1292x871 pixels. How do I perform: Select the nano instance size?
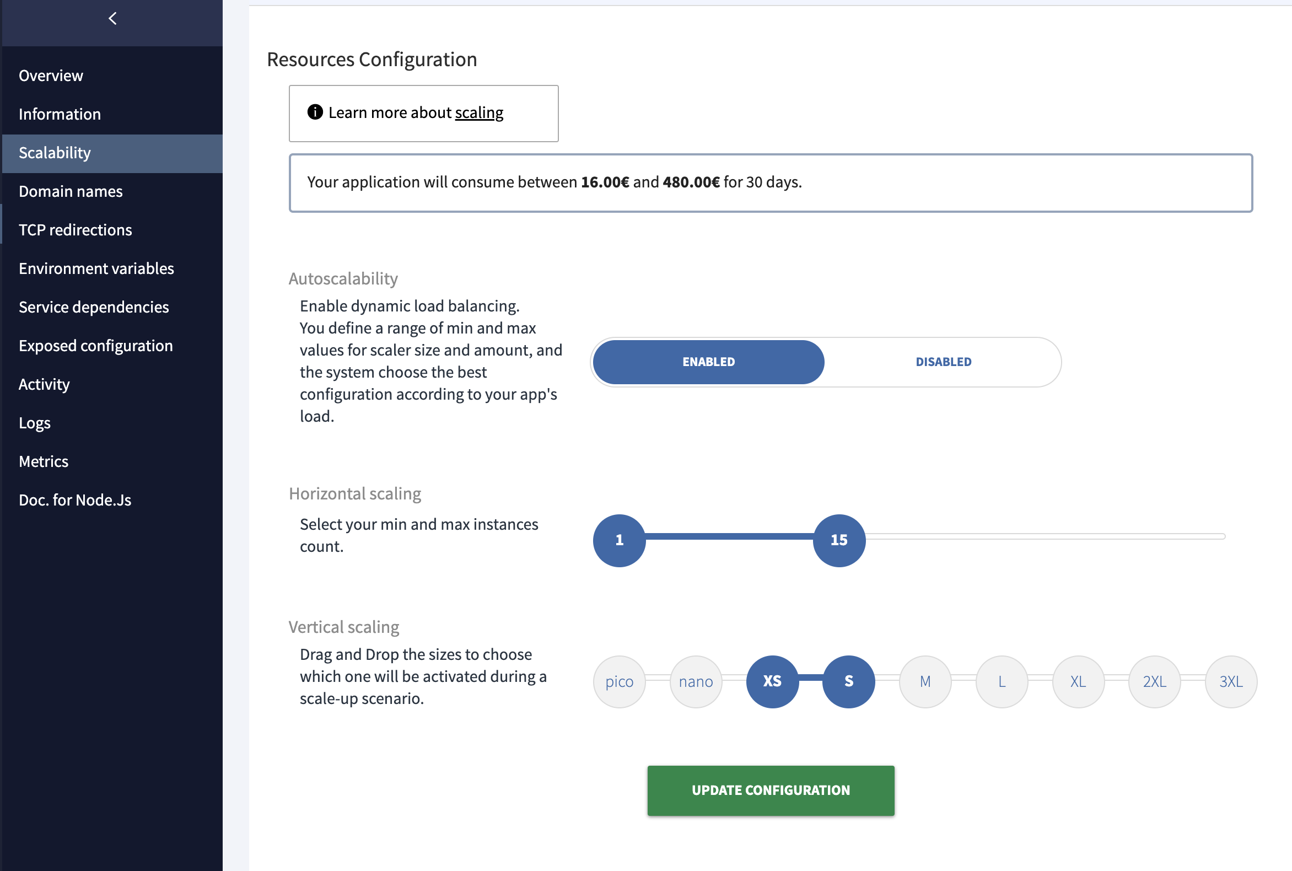(696, 681)
